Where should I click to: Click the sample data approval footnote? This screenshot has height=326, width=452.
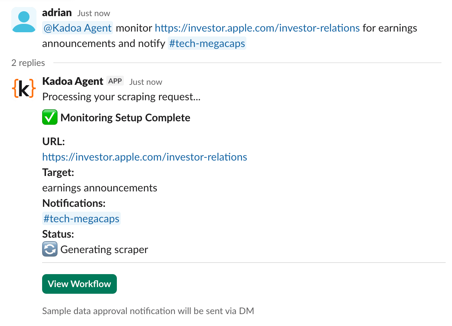(148, 311)
